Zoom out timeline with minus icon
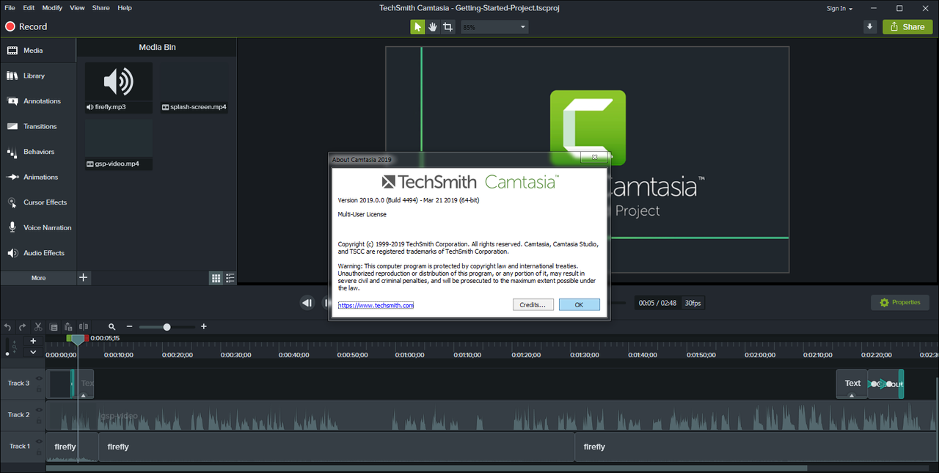This screenshot has width=939, height=473. [129, 327]
